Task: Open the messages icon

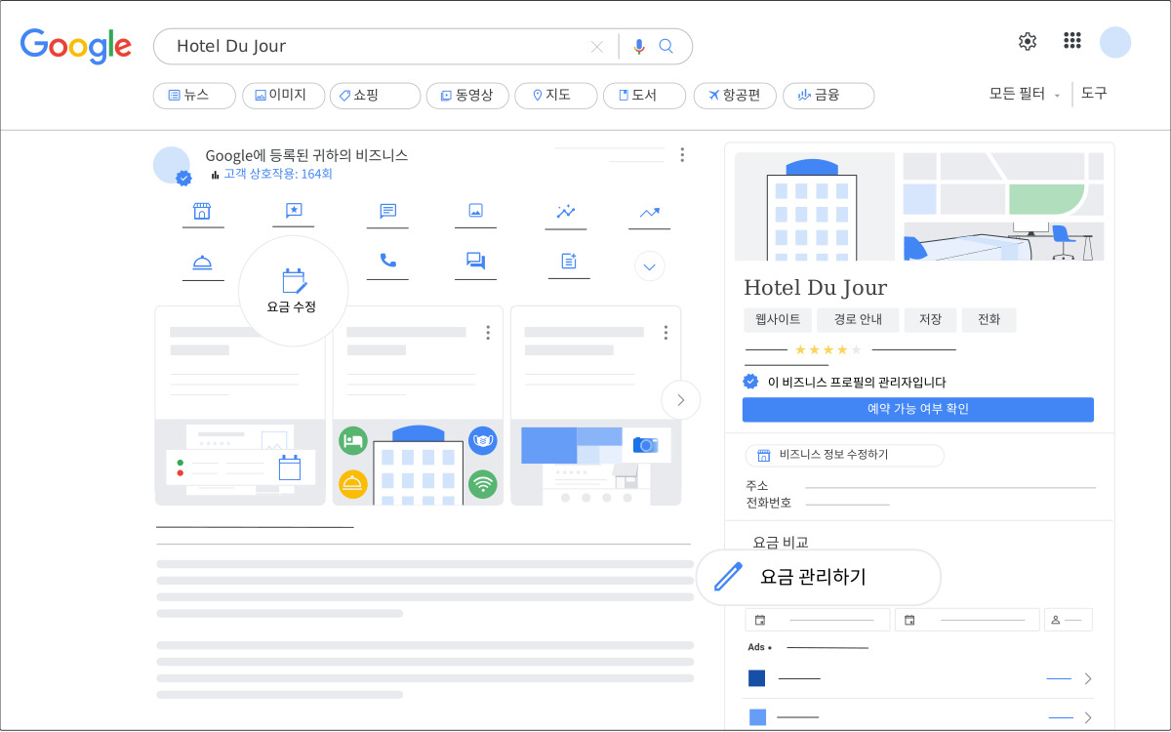Action: [387, 211]
